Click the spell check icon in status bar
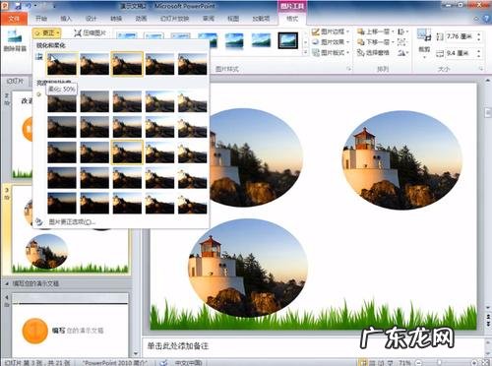This screenshot has width=492, height=366. click(163, 362)
